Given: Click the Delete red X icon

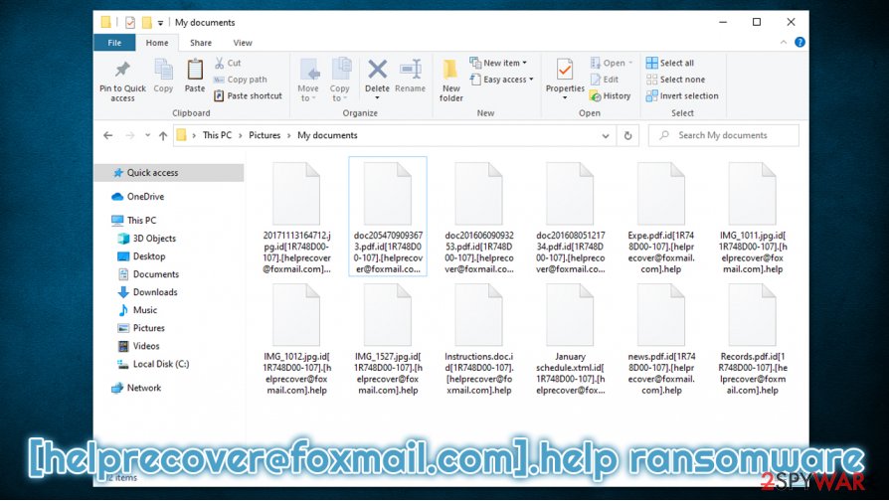Looking at the screenshot, I should coord(377,70).
